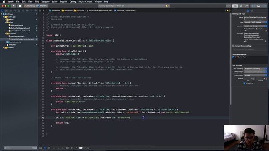Click the Run (play) button
The width and height of the screenshot is (269, 151).
click(13, 6)
